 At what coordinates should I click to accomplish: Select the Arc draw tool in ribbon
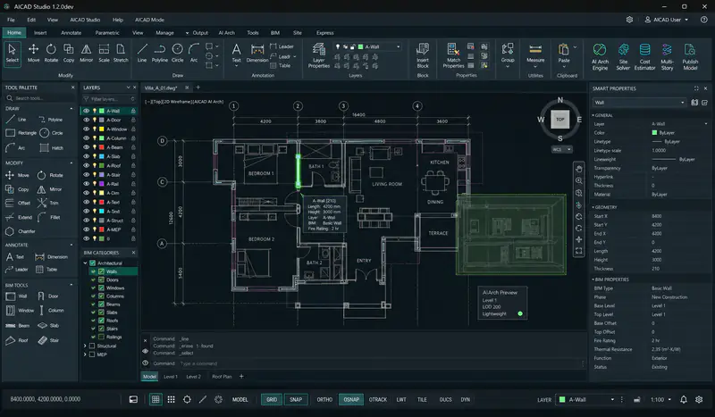[x=194, y=53]
